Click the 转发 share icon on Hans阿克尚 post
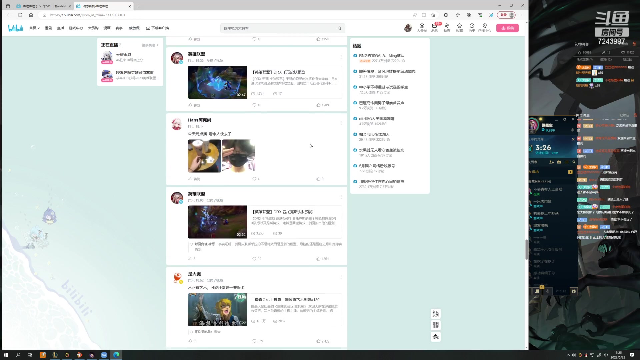The height and width of the screenshot is (360, 640). 194,179
